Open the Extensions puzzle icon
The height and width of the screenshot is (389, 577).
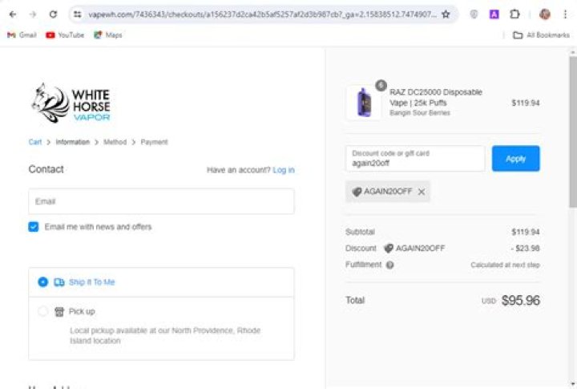[x=514, y=14]
